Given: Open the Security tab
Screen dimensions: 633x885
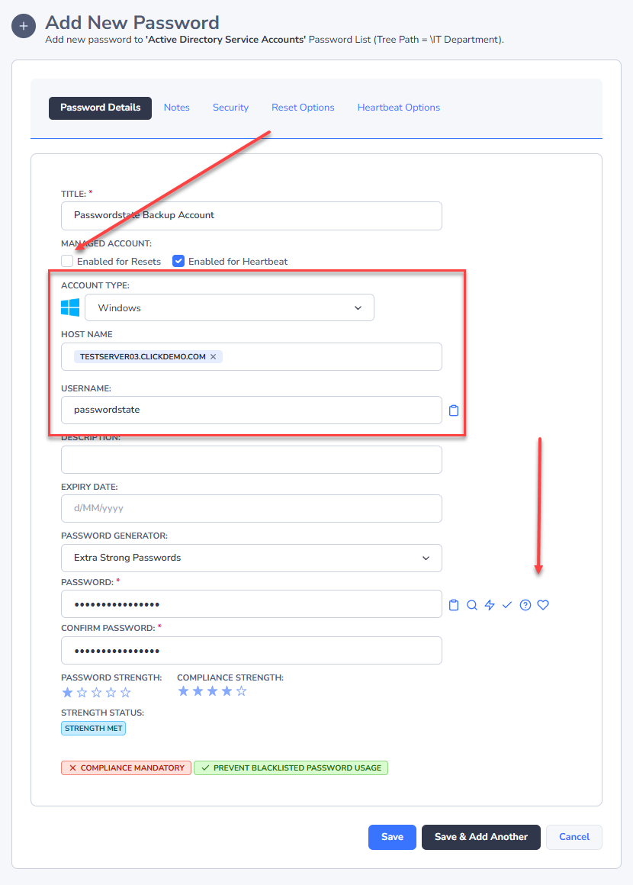Looking at the screenshot, I should [x=230, y=108].
